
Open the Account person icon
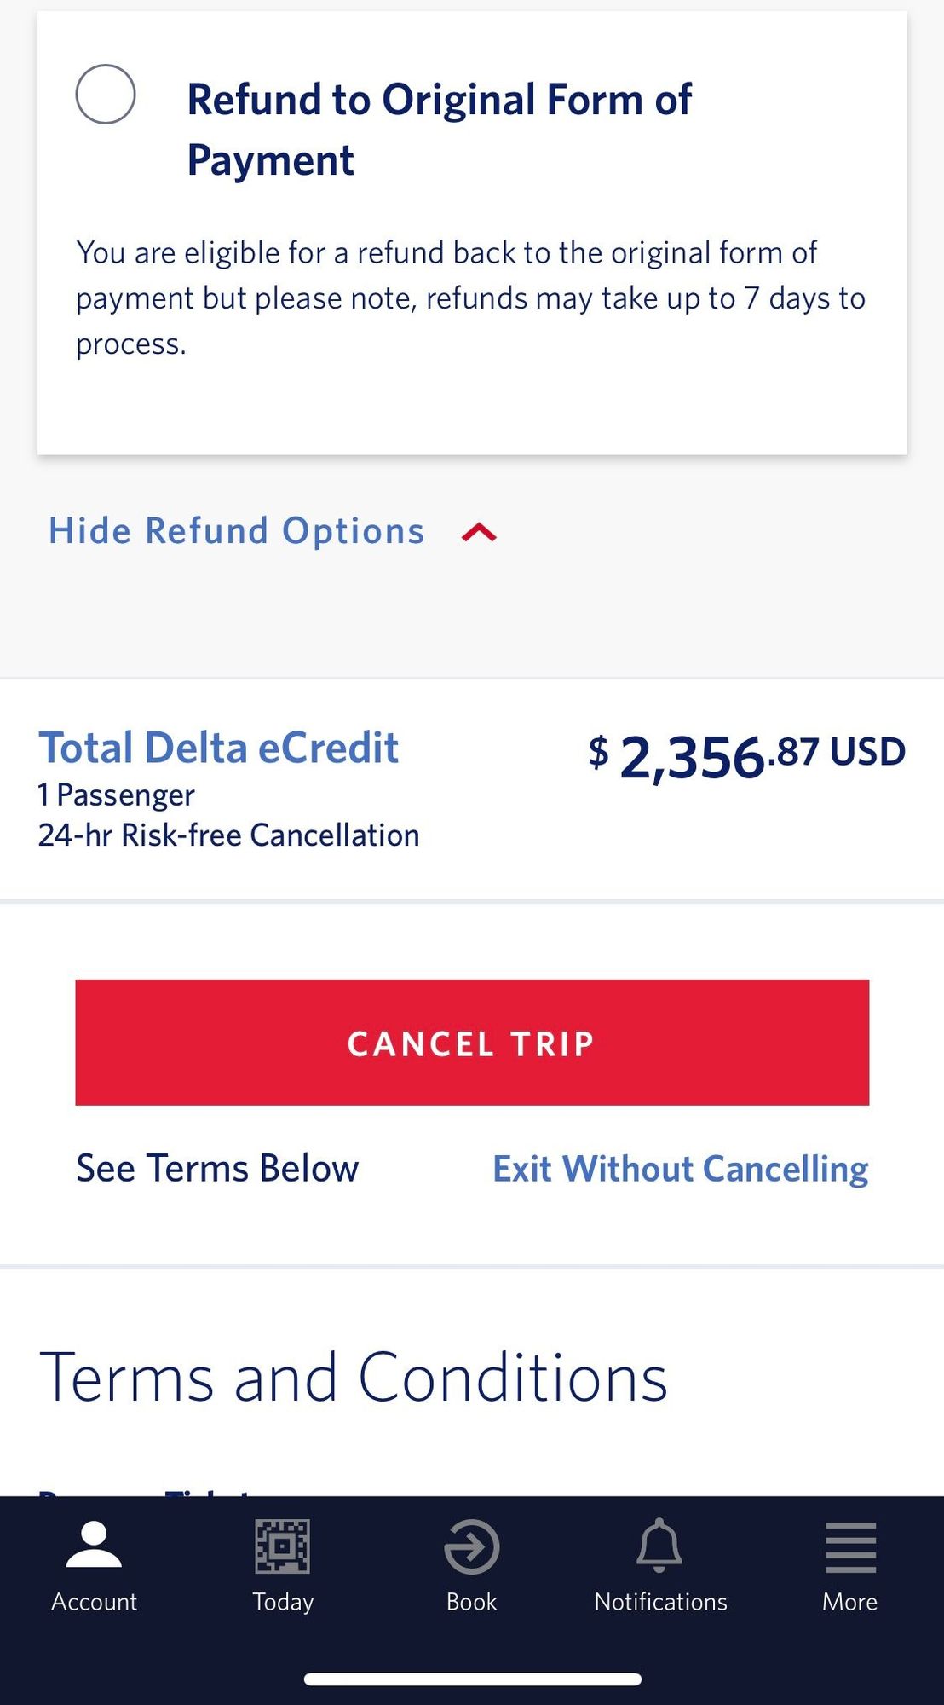(94, 1545)
